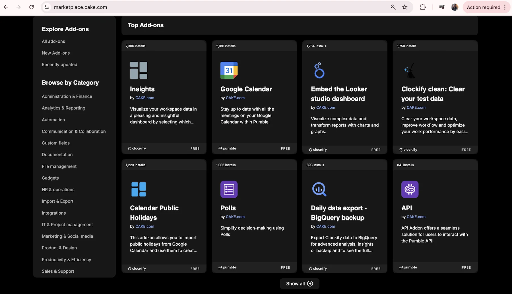
Task: Click the Clockify clean broom icon
Action: (410, 70)
